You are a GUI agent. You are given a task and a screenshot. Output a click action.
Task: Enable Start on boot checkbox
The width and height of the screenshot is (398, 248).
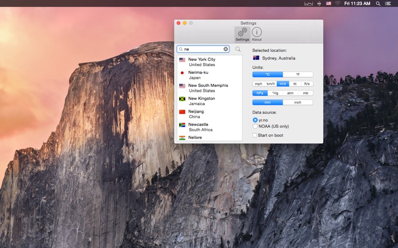(255, 135)
